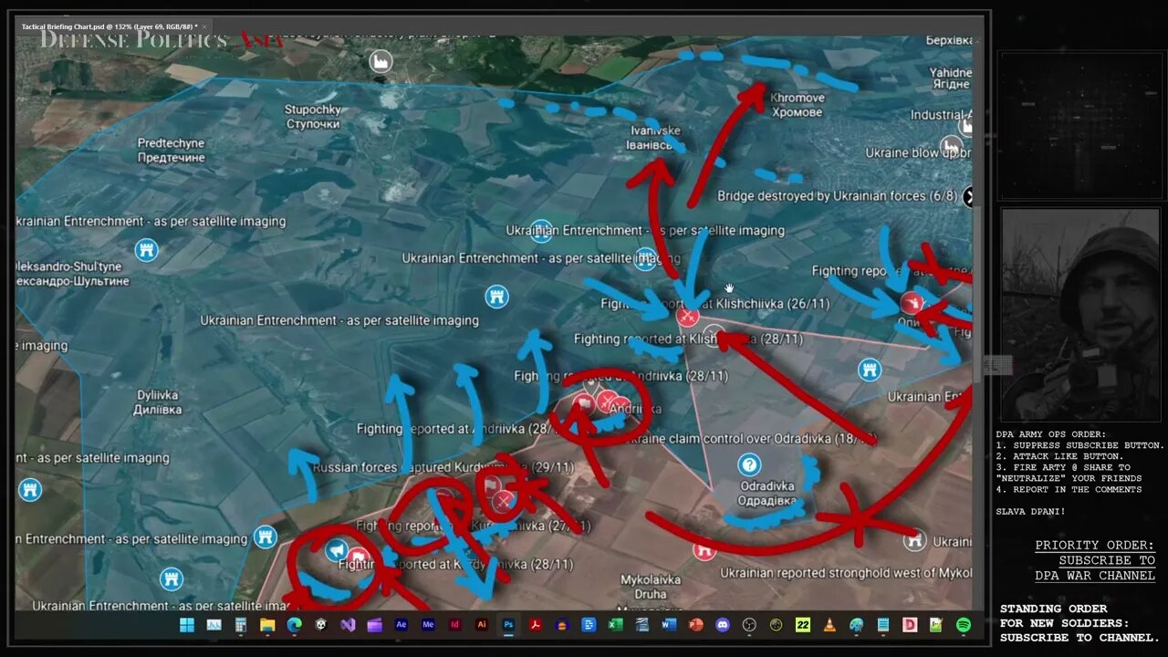
Task: Open the Windows Start menu
Action: click(x=187, y=625)
